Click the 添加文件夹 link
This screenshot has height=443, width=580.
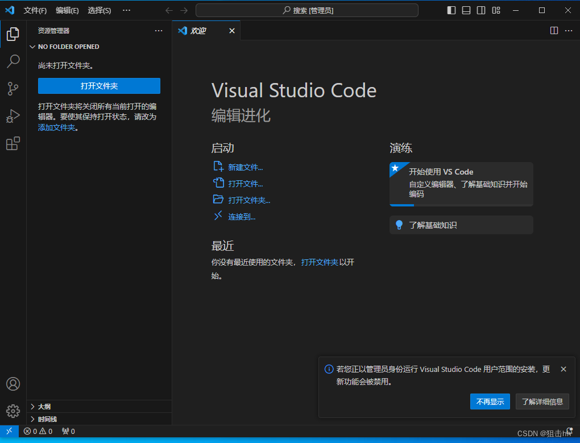(x=57, y=127)
